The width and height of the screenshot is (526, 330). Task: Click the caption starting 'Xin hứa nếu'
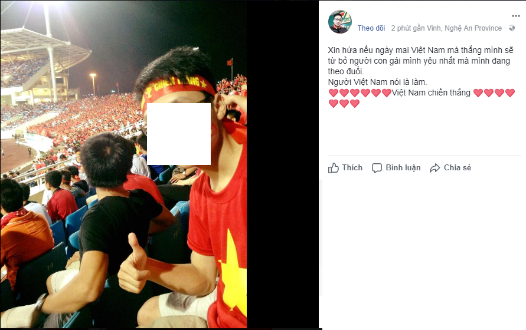pos(420,61)
